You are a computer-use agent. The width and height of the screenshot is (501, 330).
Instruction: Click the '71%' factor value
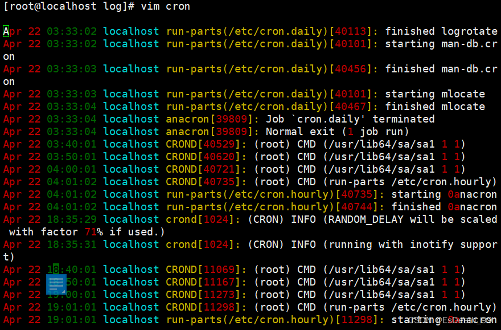[94, 232]
